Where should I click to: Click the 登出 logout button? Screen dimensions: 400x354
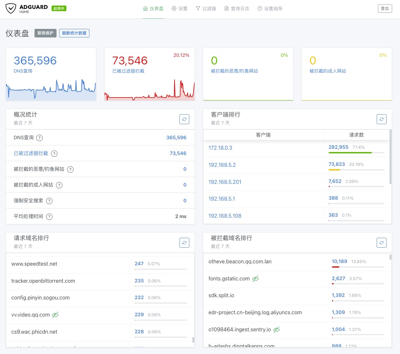(385, 9)
